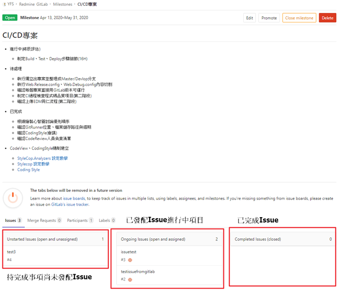Follow the issue boards link
Screen dimensions: 339x290
click(x=74, y=198)
